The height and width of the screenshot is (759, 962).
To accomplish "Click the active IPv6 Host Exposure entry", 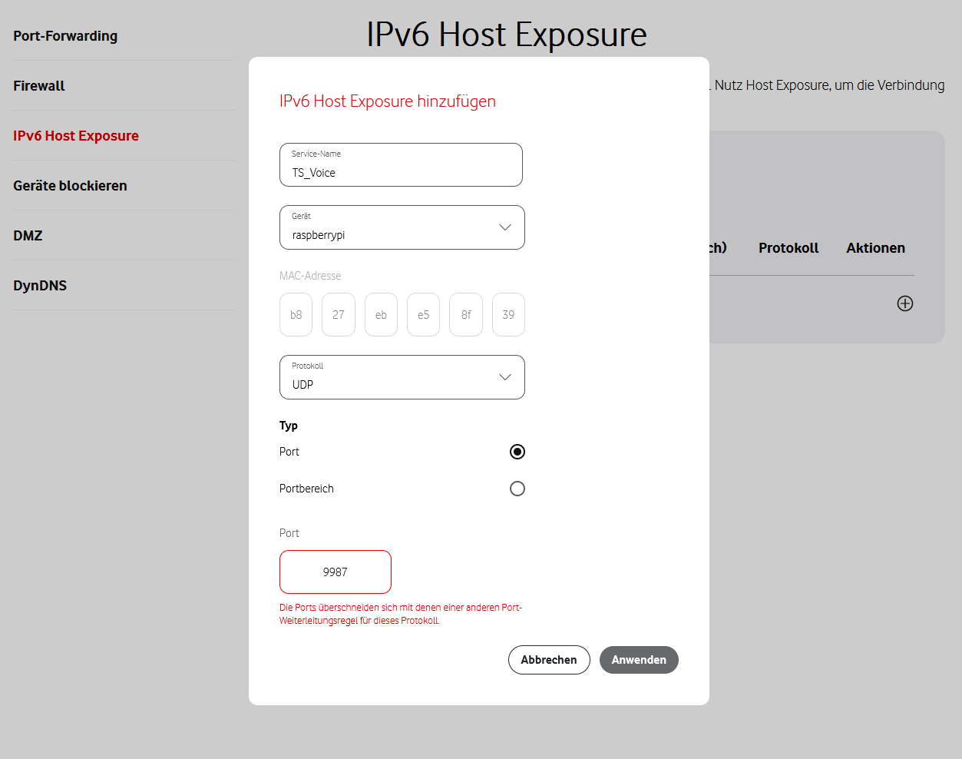I will (75, 135).
